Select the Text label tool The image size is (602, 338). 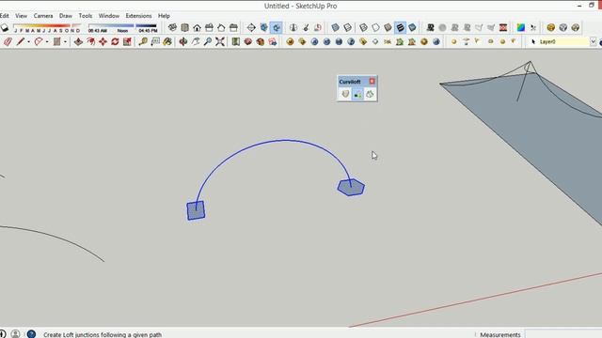155,41
